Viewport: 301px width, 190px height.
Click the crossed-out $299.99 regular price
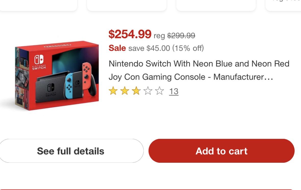pyautogui.click(x=181, y=35)
